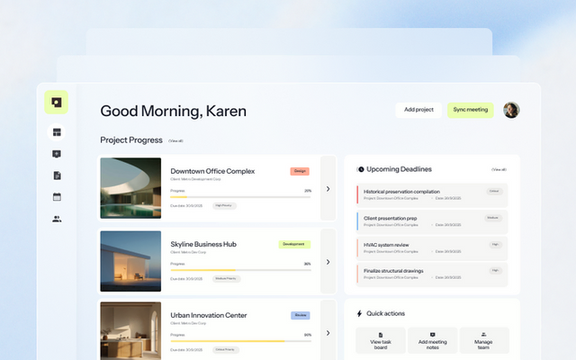
Task: Click Urban Innovation Center progress bar
Action: coord(240,341)
